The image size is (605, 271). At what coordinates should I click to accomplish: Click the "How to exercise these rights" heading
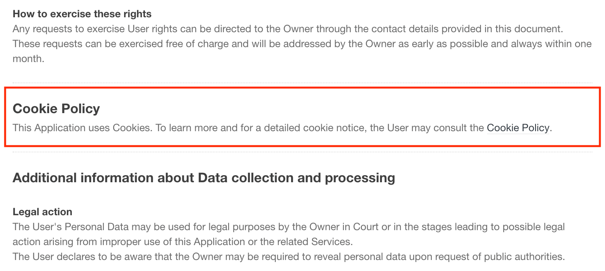point(82,14)
